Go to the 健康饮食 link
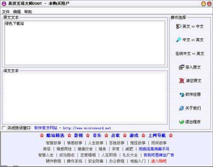Image resolution: width=213 pixels, height=167 pixels. click(85, 149)
